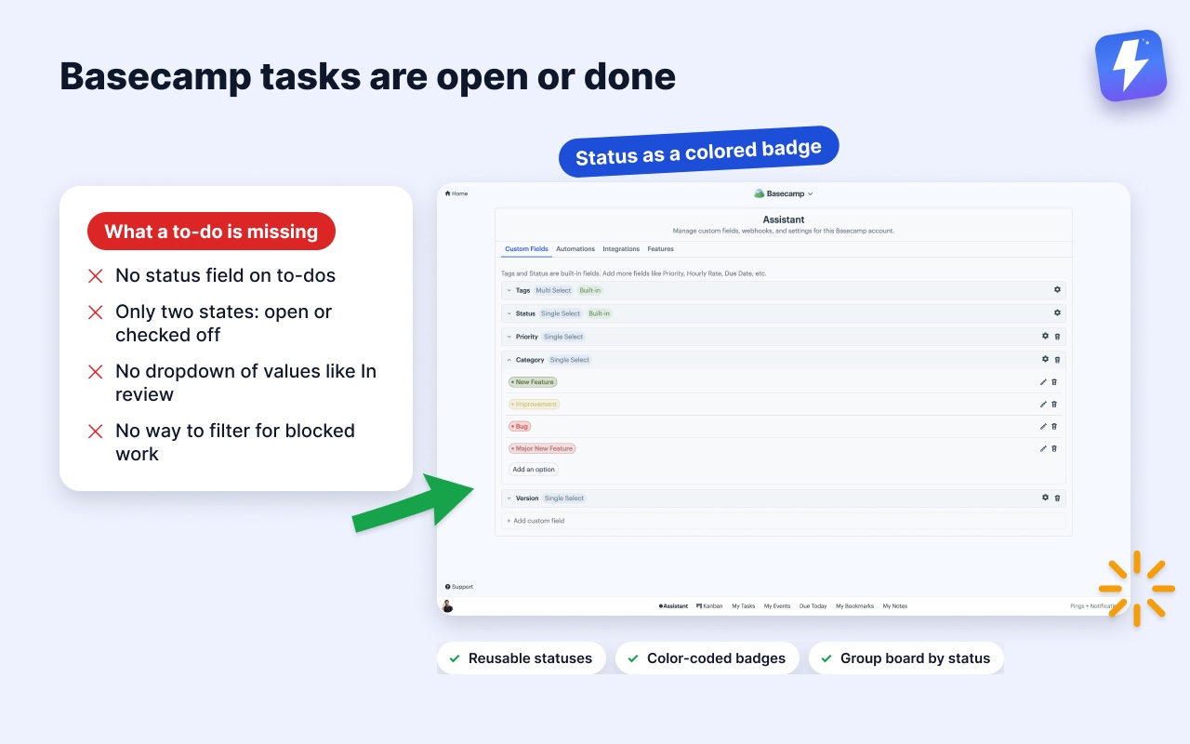Open settings gear for Tags field

(x=1057, y=290)
